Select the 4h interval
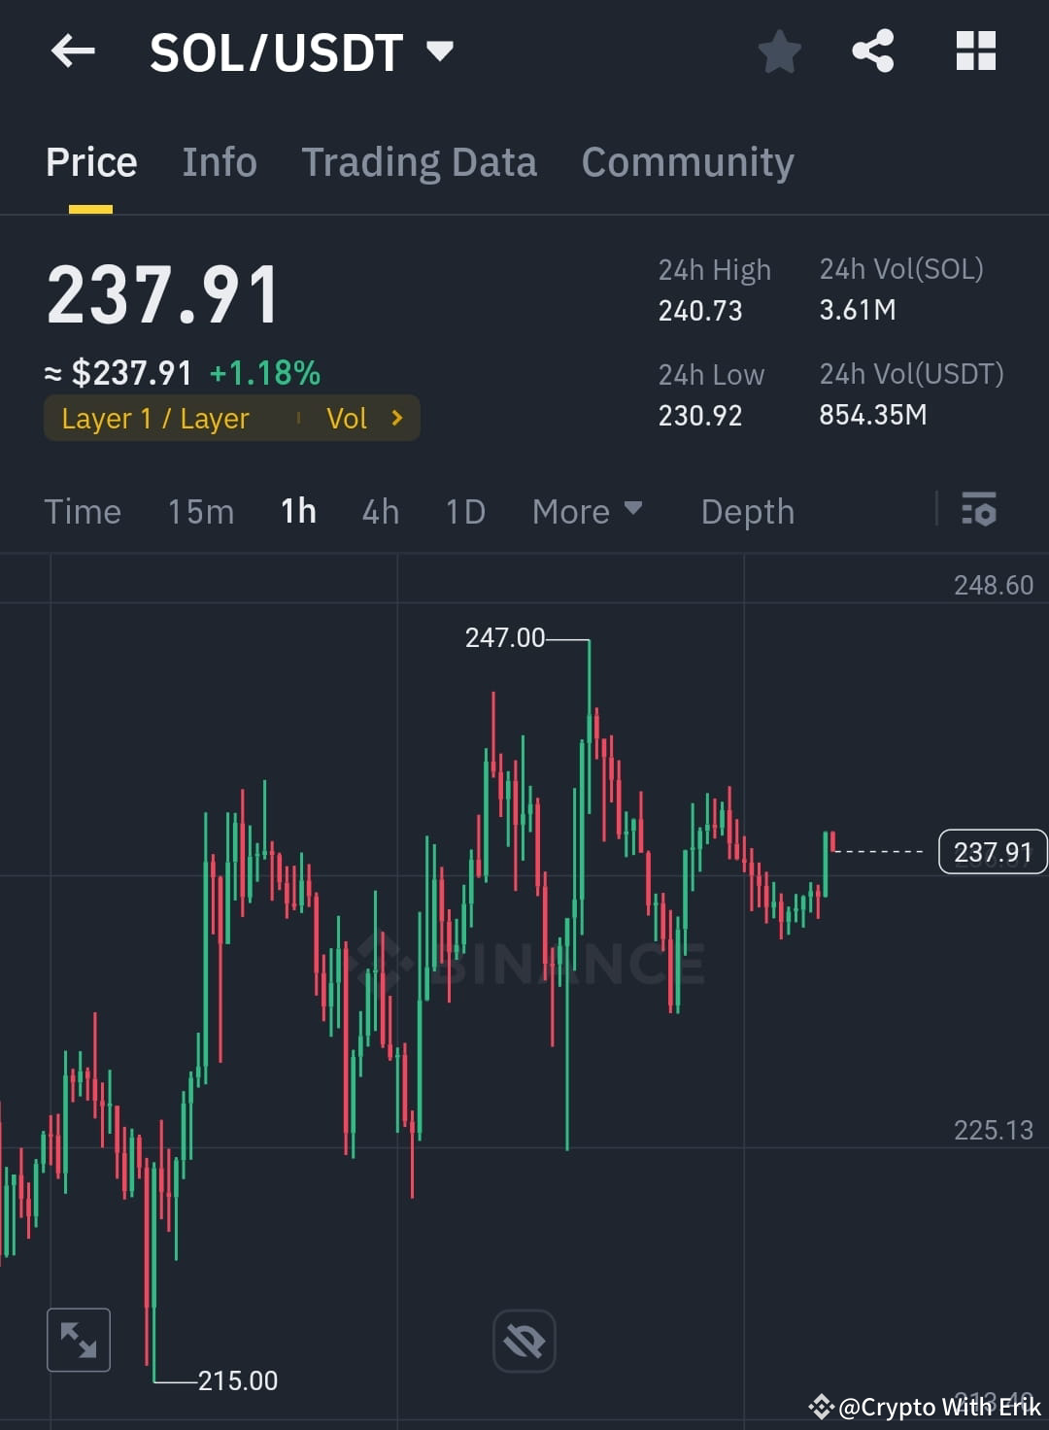This screenshot has height=1430, width=1049. point(380,510)
